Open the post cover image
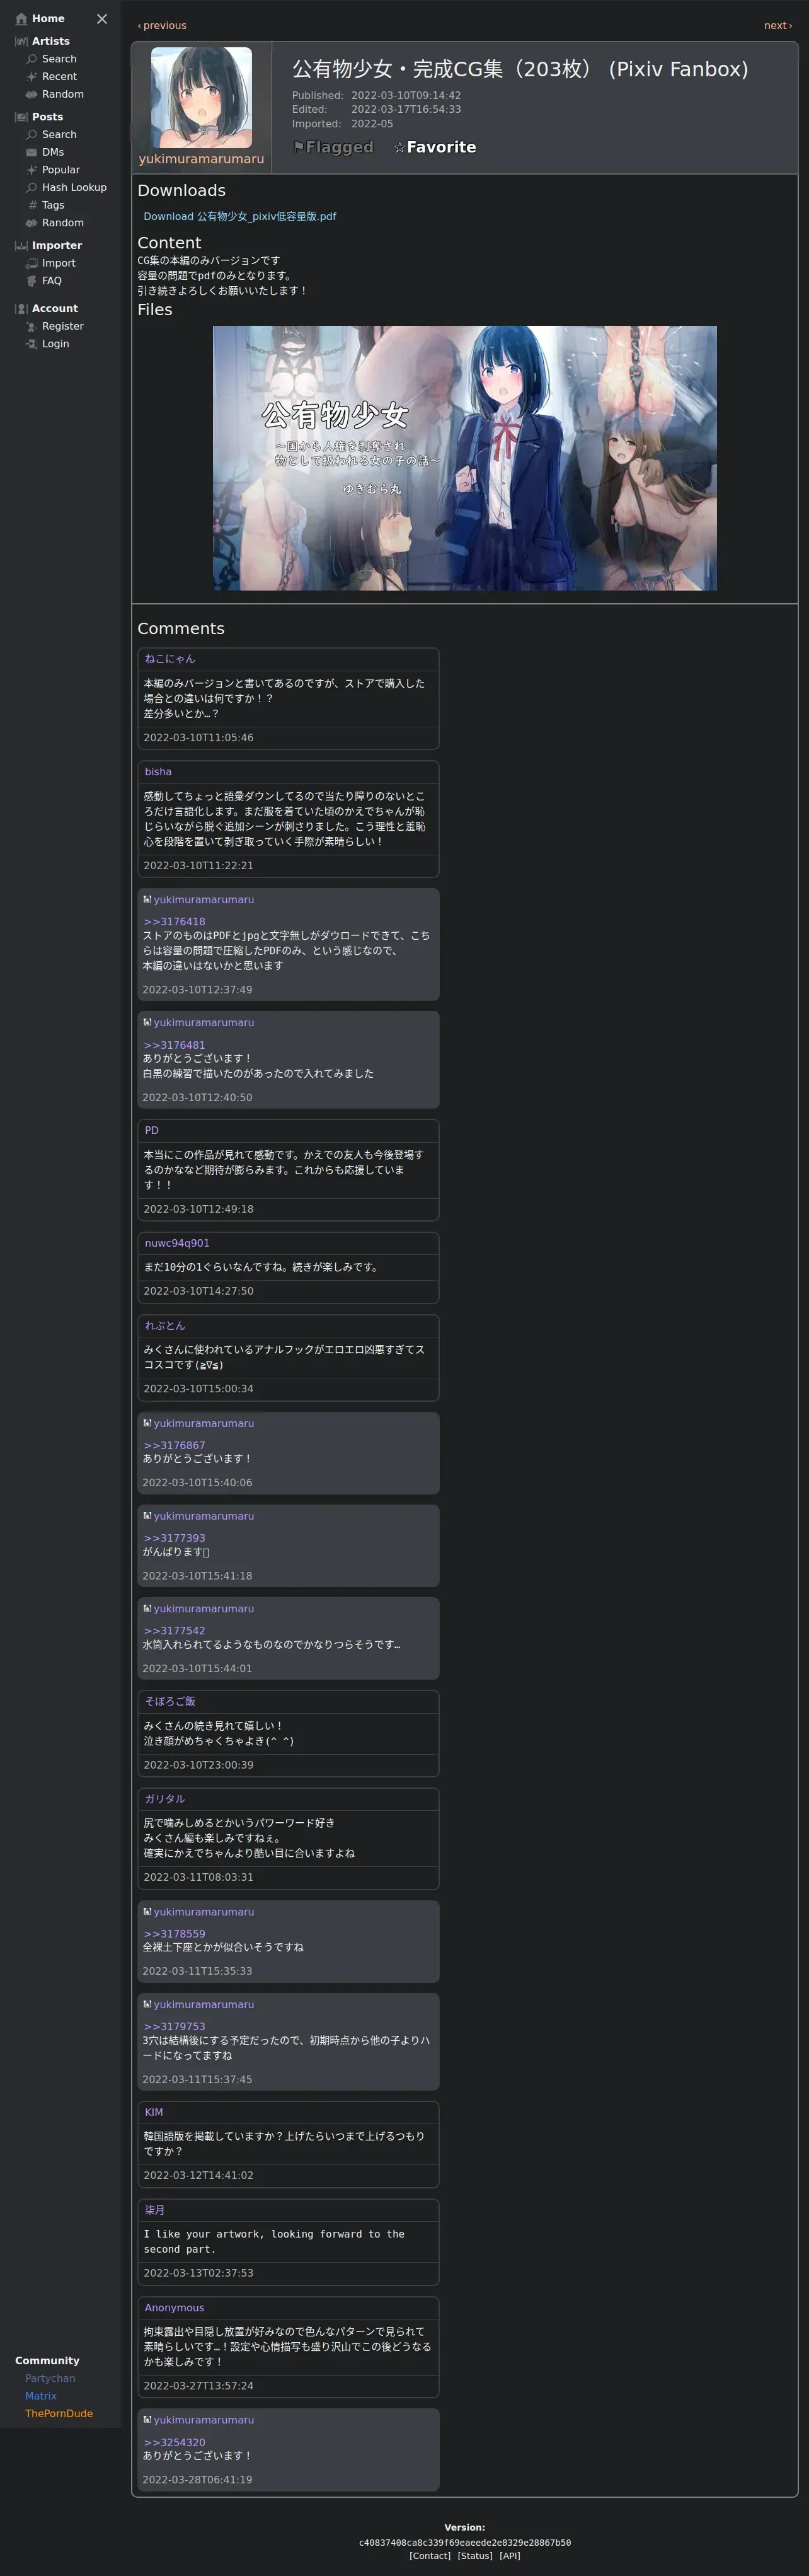 click(465, 458)
